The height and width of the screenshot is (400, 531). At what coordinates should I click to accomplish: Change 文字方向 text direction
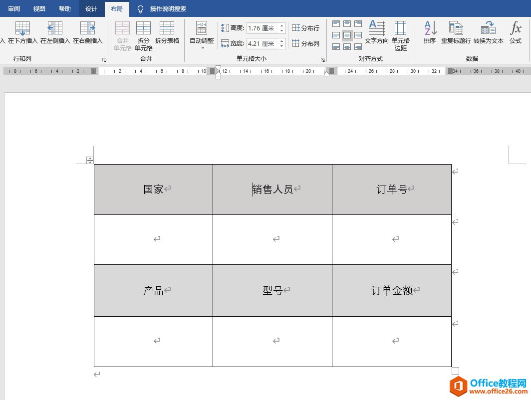tap(377, 32)
